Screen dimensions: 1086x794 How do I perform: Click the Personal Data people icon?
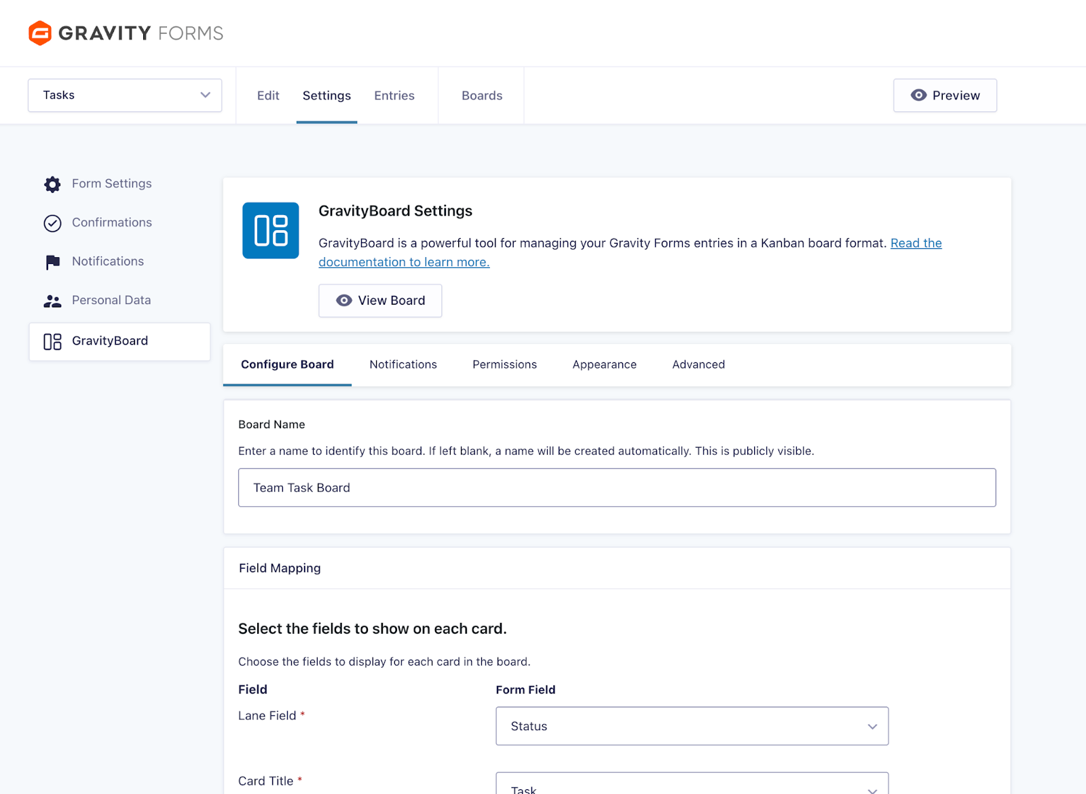[52, 301]
